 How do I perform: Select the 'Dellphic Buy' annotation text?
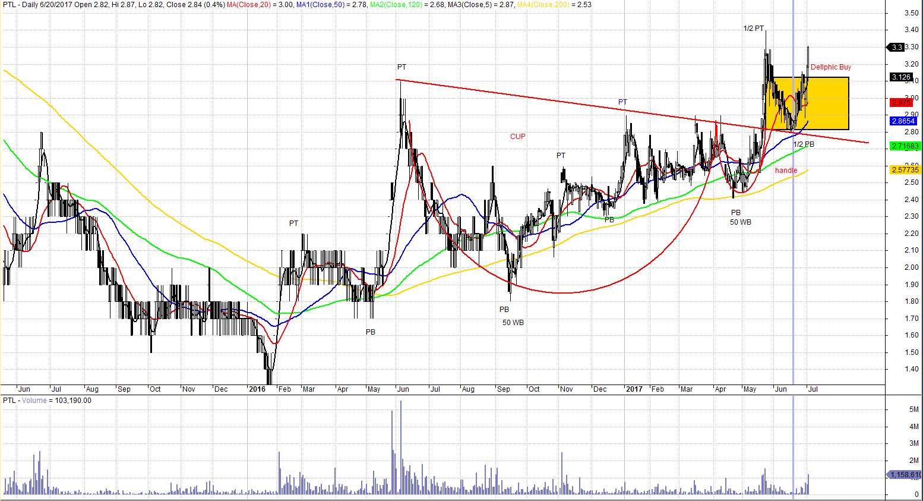(830, 67)
